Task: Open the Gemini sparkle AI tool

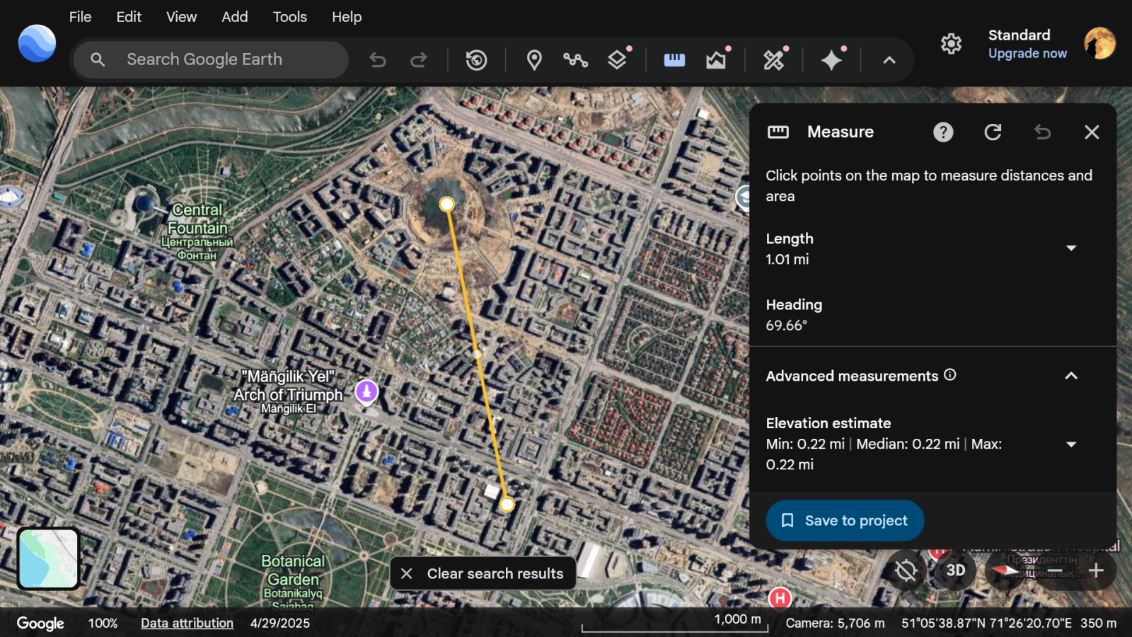Action: pyautogui.click(x=831, y=60)
